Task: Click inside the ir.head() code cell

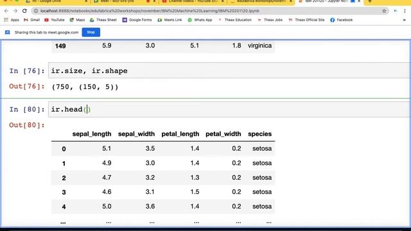Action: coord(229,109)
